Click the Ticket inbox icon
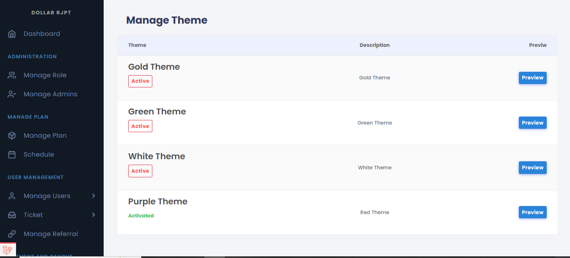570x258 pixels. (12, 215)
